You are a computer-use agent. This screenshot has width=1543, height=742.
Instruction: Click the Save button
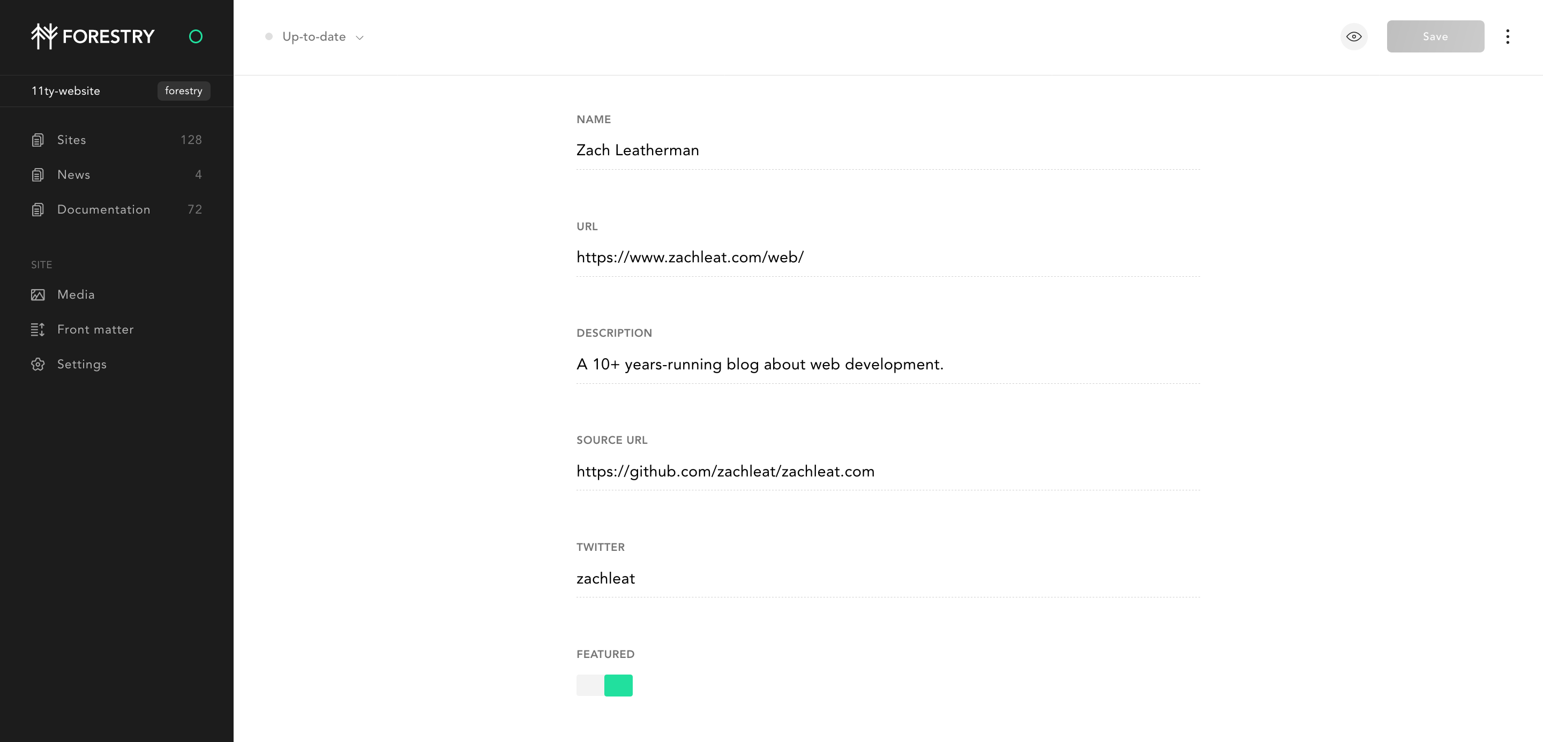(x=1435, y=36)
